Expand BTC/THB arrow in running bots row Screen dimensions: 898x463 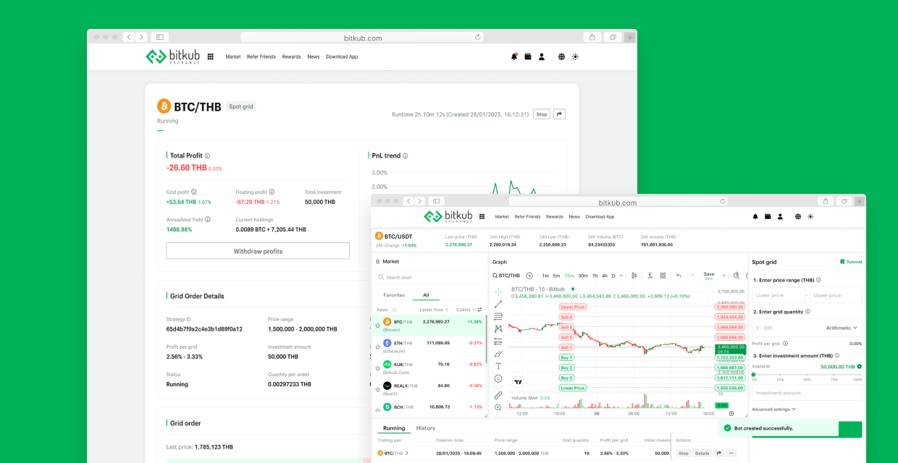[407, 453]
